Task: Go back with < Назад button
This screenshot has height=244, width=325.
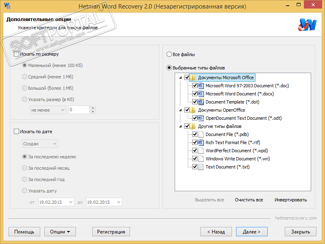Action: pos(216,231)
